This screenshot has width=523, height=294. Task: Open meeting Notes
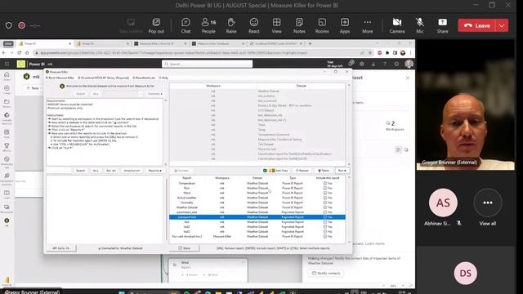pyautogui.click(x=299, y=25)
